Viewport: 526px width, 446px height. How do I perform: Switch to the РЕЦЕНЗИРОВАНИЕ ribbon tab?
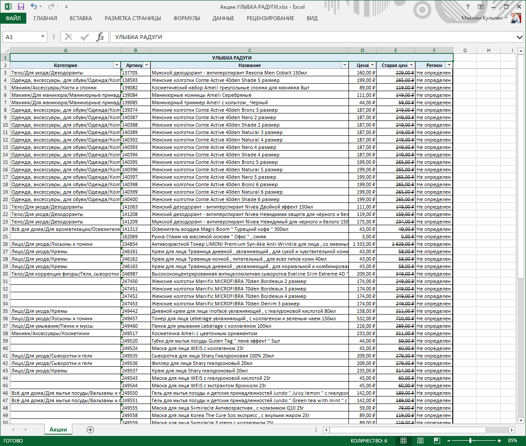click(270, 18)
